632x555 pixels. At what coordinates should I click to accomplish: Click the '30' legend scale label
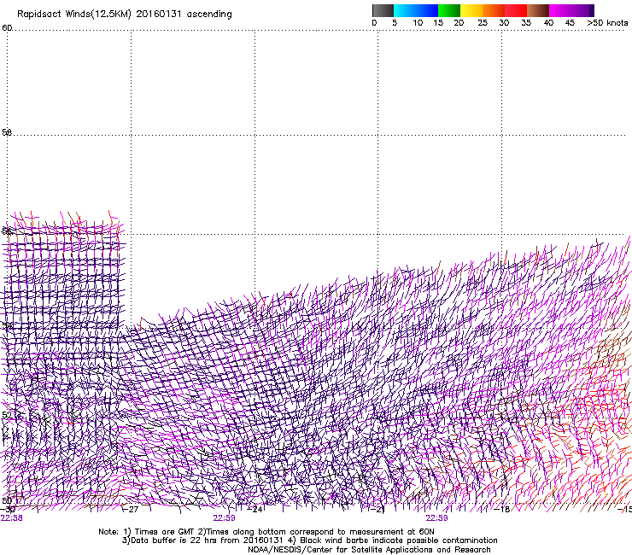[504, 23]
